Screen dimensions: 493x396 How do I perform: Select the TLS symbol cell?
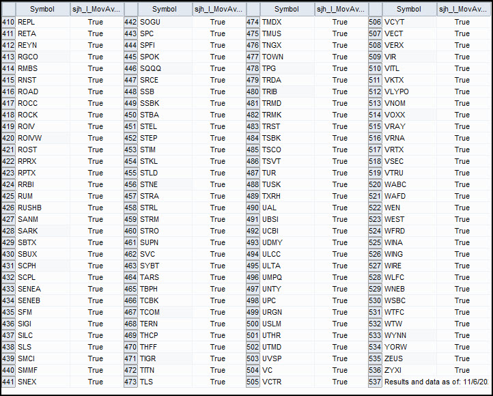pyautogui.click(x=165, y=382)
